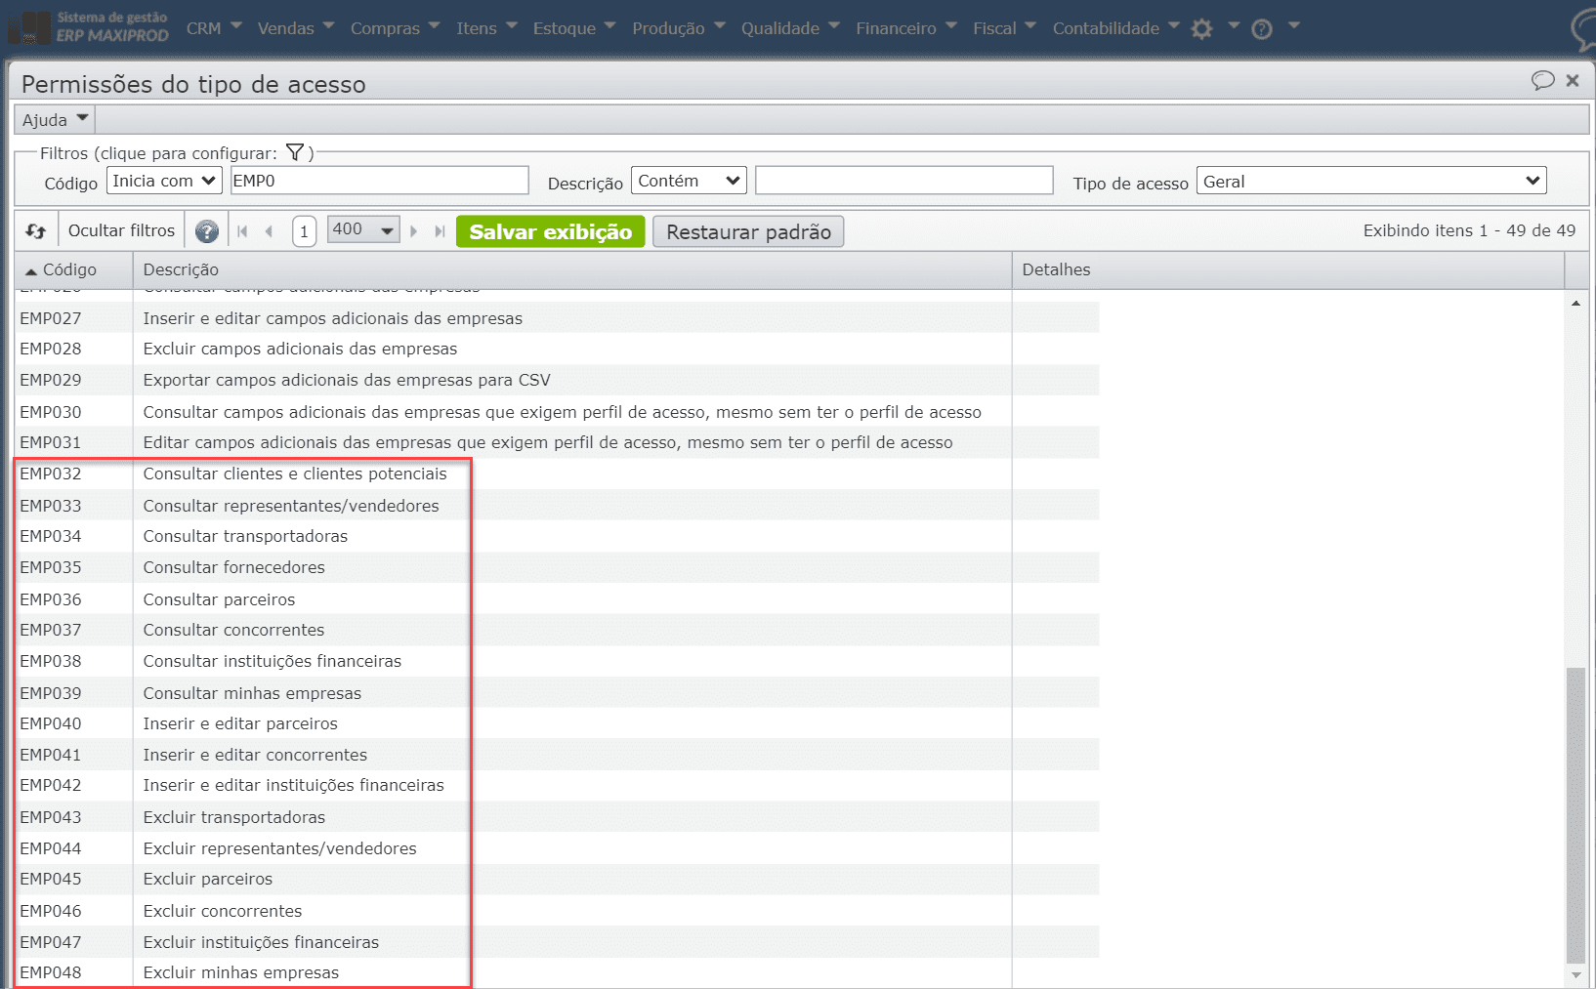1596x989 pixels.
Task: Open the Vendas menu
Action: pos(296,28)
